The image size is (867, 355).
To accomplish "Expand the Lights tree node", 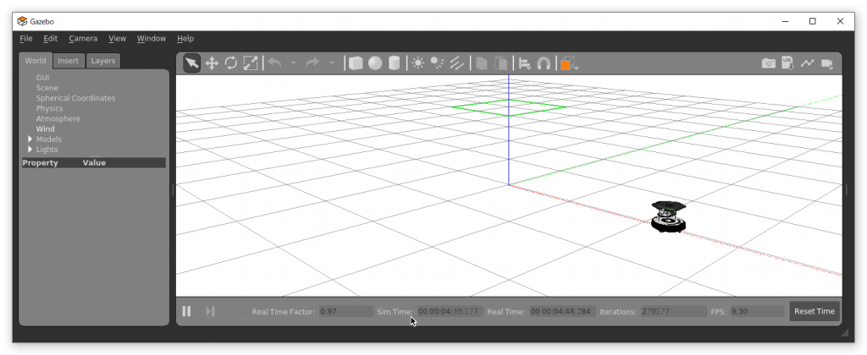I will (x=30, y=150).
